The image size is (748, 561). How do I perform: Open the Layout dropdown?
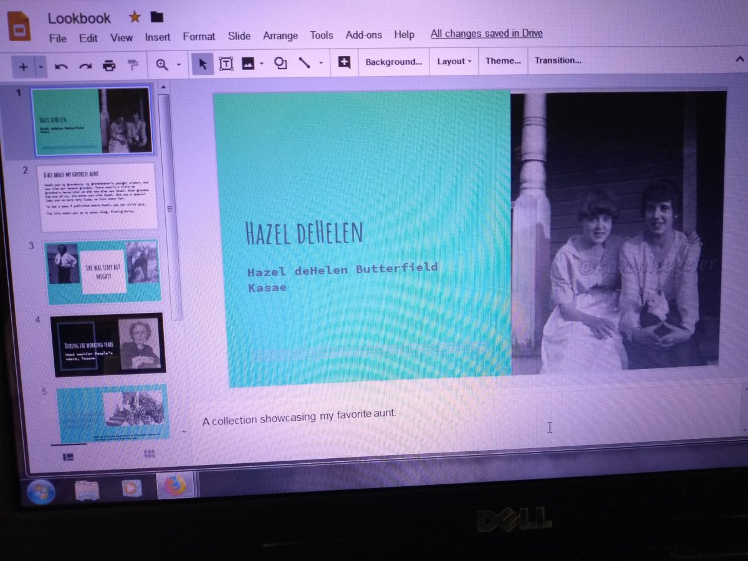point(454,61)
